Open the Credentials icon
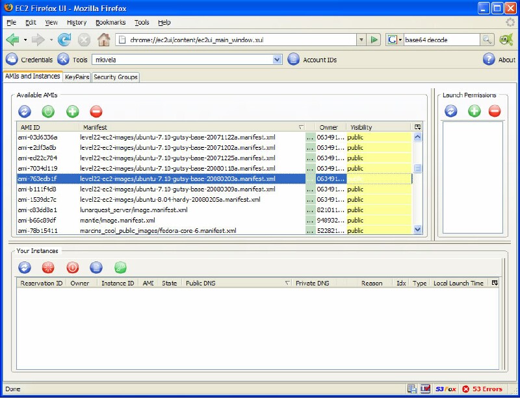The width and height of the screenshot is (520, 399). [12, 60]
